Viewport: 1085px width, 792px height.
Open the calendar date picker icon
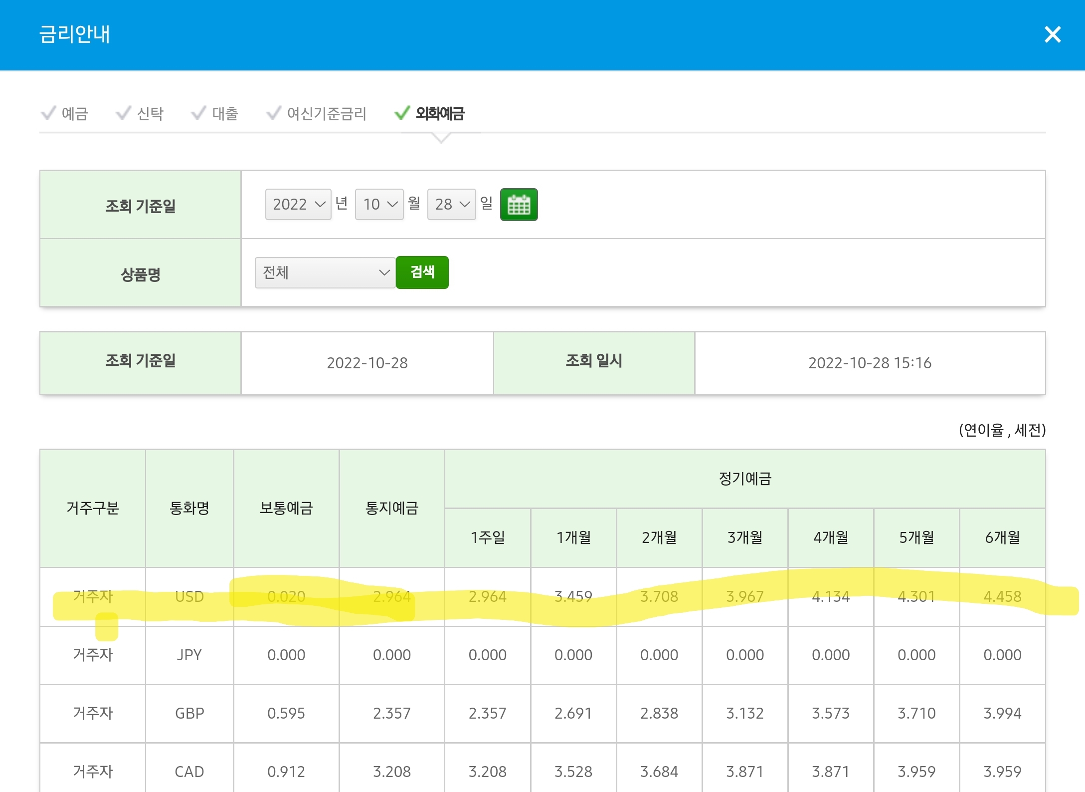coord(519,205)
